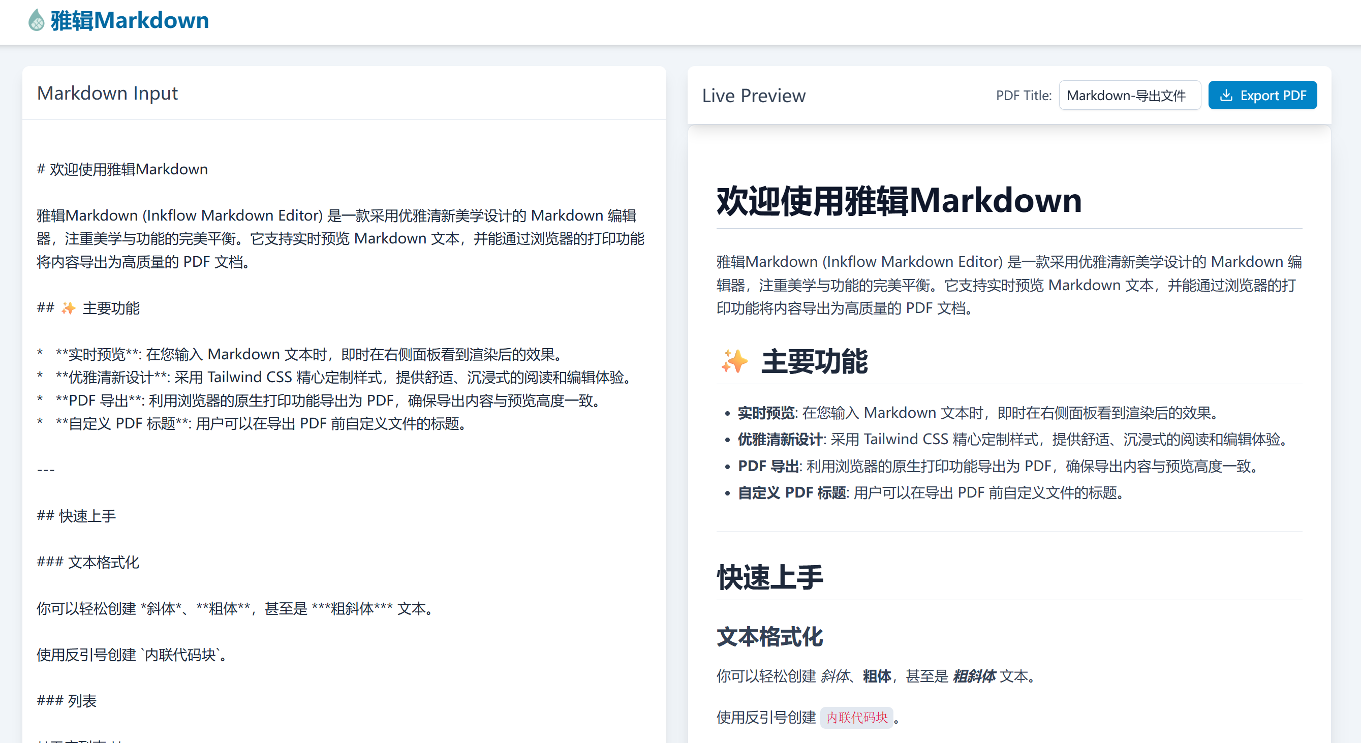Place cursor on '# 欢迎使用雅辑Markdown' editor line
The height and width of the screenshot is (743, 1361).
(122, 169)
